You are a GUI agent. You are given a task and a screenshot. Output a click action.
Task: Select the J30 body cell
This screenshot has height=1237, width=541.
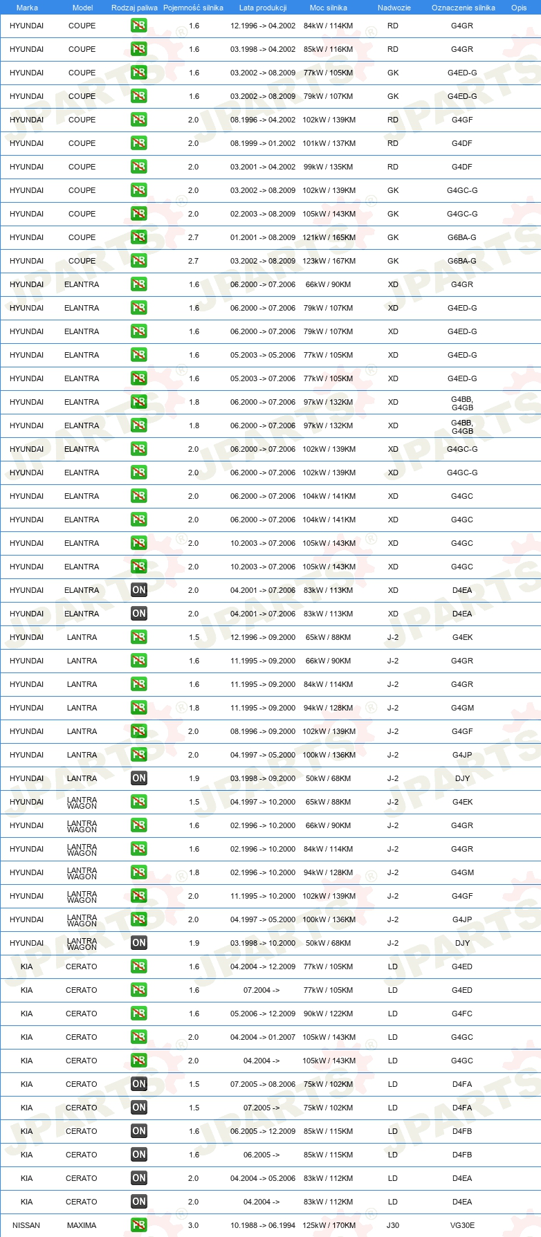coord(393,1225)
